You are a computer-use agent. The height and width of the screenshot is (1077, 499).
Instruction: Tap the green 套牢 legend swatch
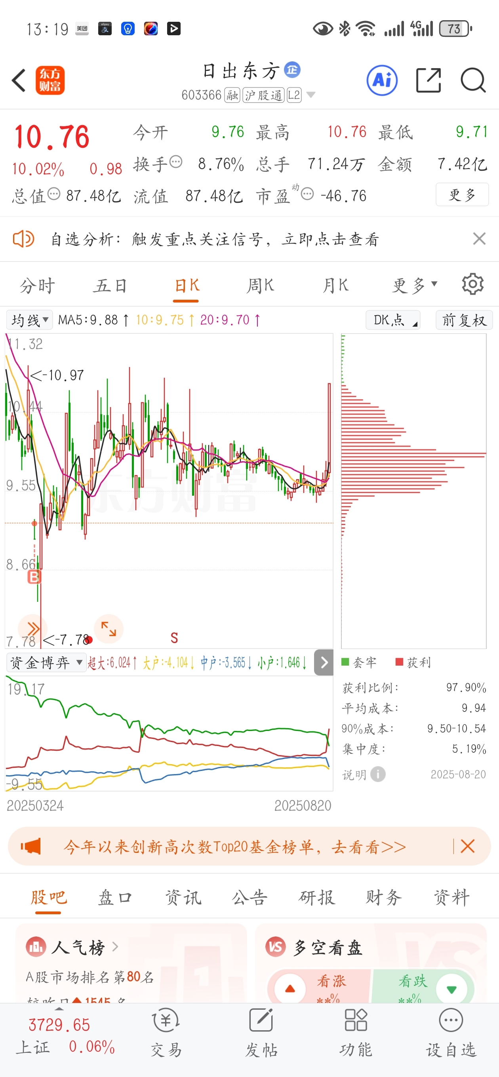pyautogui.click(x=345, y=662)
